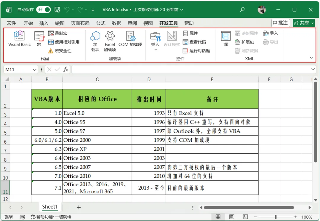Viewport: 320px width, 221px height.
Task: Click the zoom slider handle
Action: (x=276, y=217)
